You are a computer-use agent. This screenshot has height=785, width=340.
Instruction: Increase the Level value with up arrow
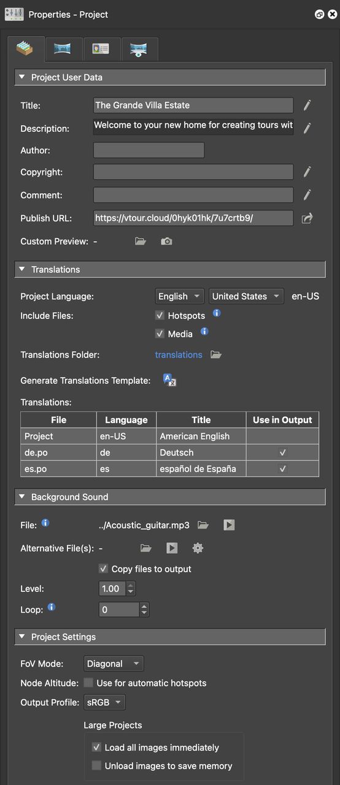tap(130, 585)
